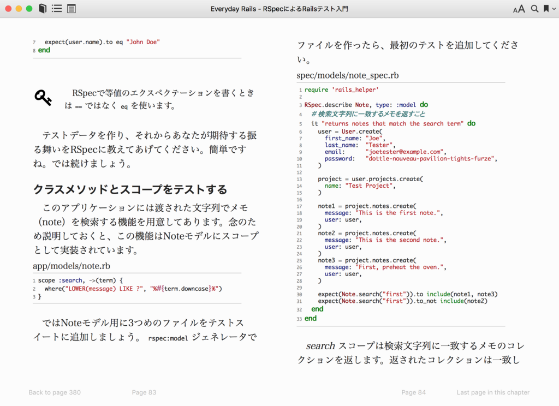Click the Page 84 label
The width and height of the screenshot is (559, 406).
pos(414,392)
